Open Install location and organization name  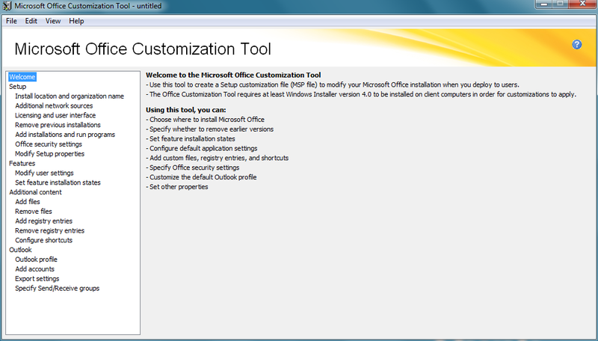(70, 96)
